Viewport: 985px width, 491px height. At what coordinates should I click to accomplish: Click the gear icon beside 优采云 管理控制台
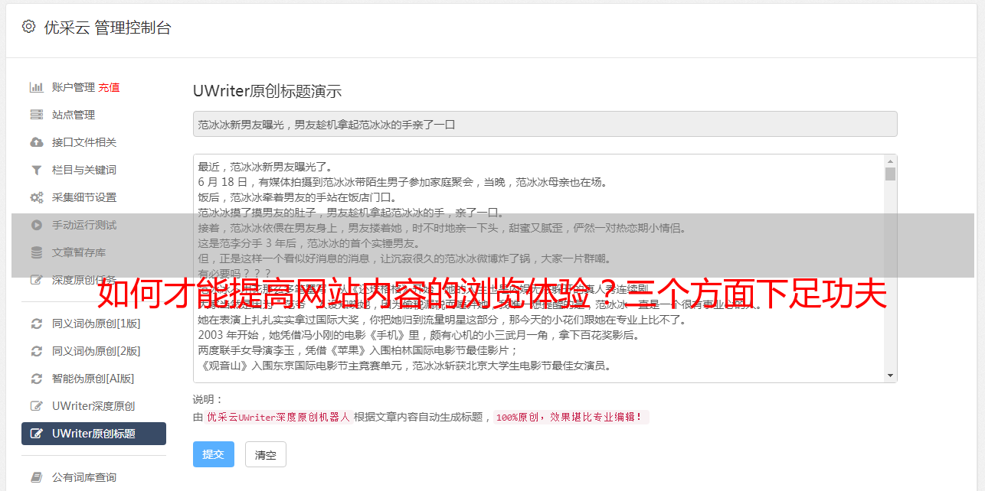pyautogui.click(x=28, y=27)
